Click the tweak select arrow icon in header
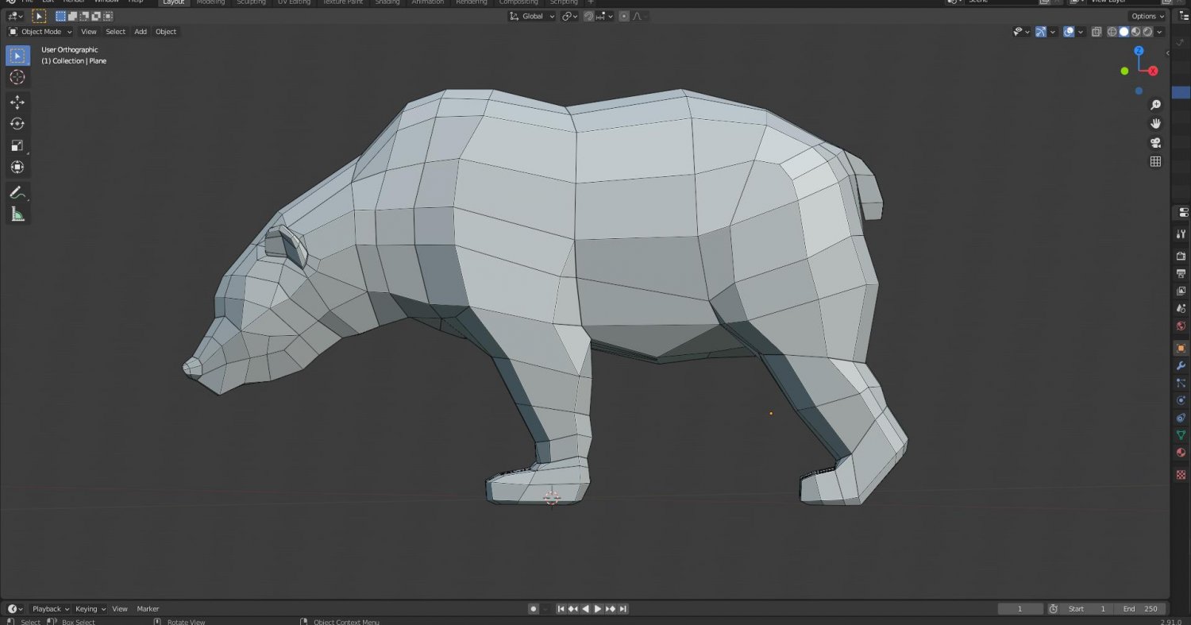 tap(39, 16)
